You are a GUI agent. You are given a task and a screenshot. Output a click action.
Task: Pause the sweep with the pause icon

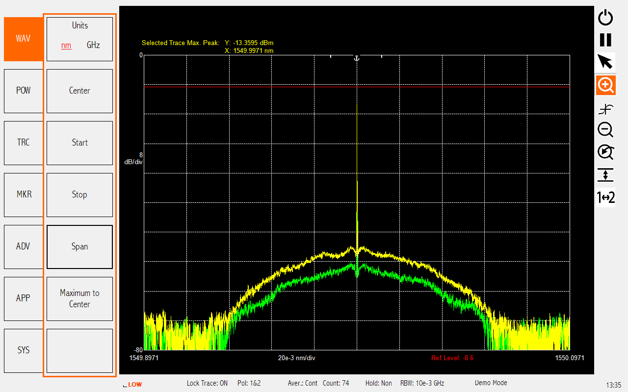pyautogui.click(x=605, y=40)
